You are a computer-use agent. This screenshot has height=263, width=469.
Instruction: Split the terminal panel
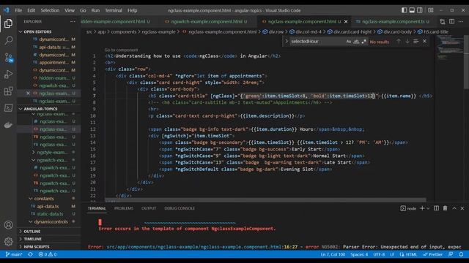tap(437, 208)
